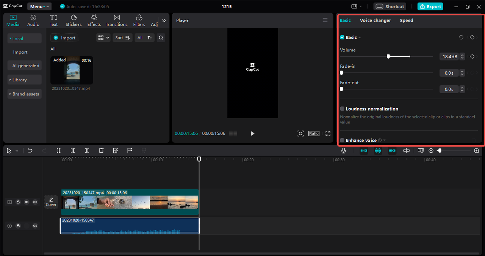Click the AI marker flag icon

tap(116, 151)
